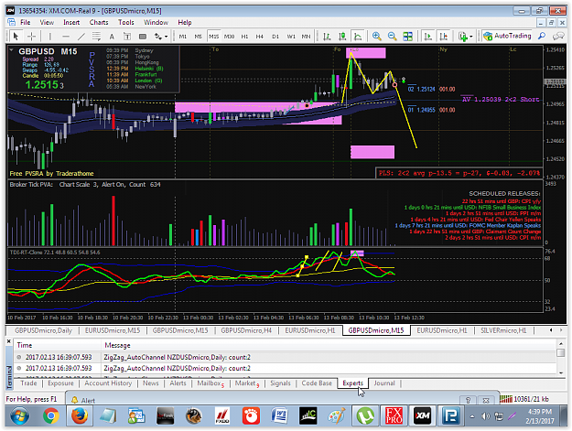Open the Code Base tab
This screenshot has height=431, width=572.
[x=317, y=383]
